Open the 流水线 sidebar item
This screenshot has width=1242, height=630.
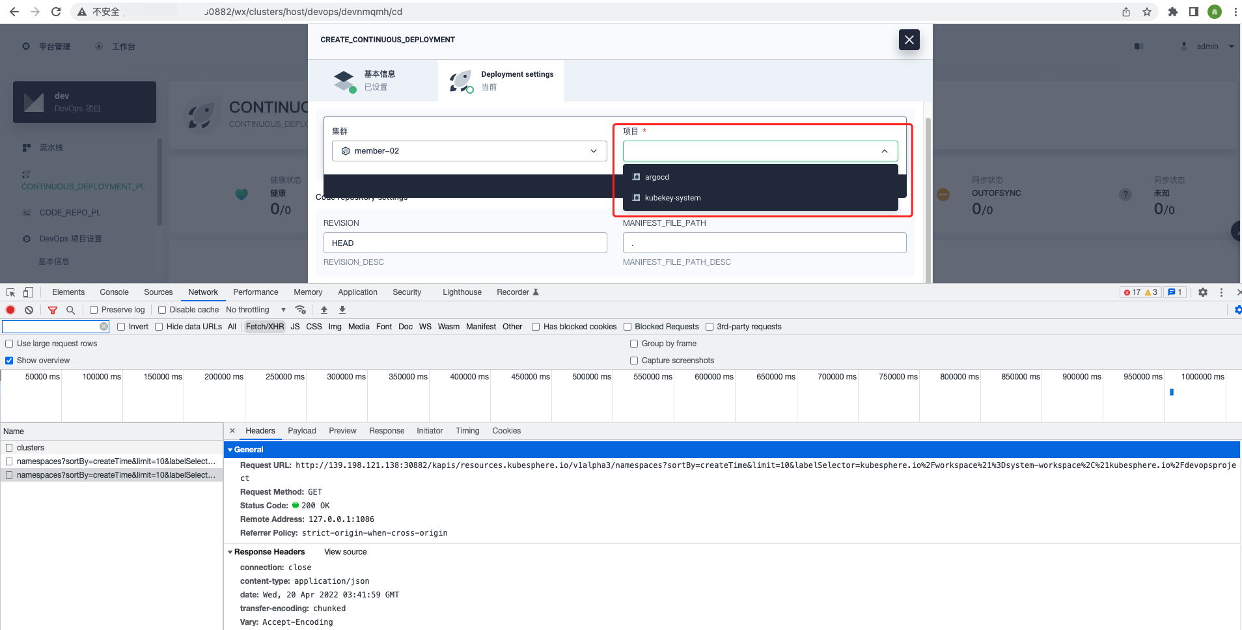point(51,148)
